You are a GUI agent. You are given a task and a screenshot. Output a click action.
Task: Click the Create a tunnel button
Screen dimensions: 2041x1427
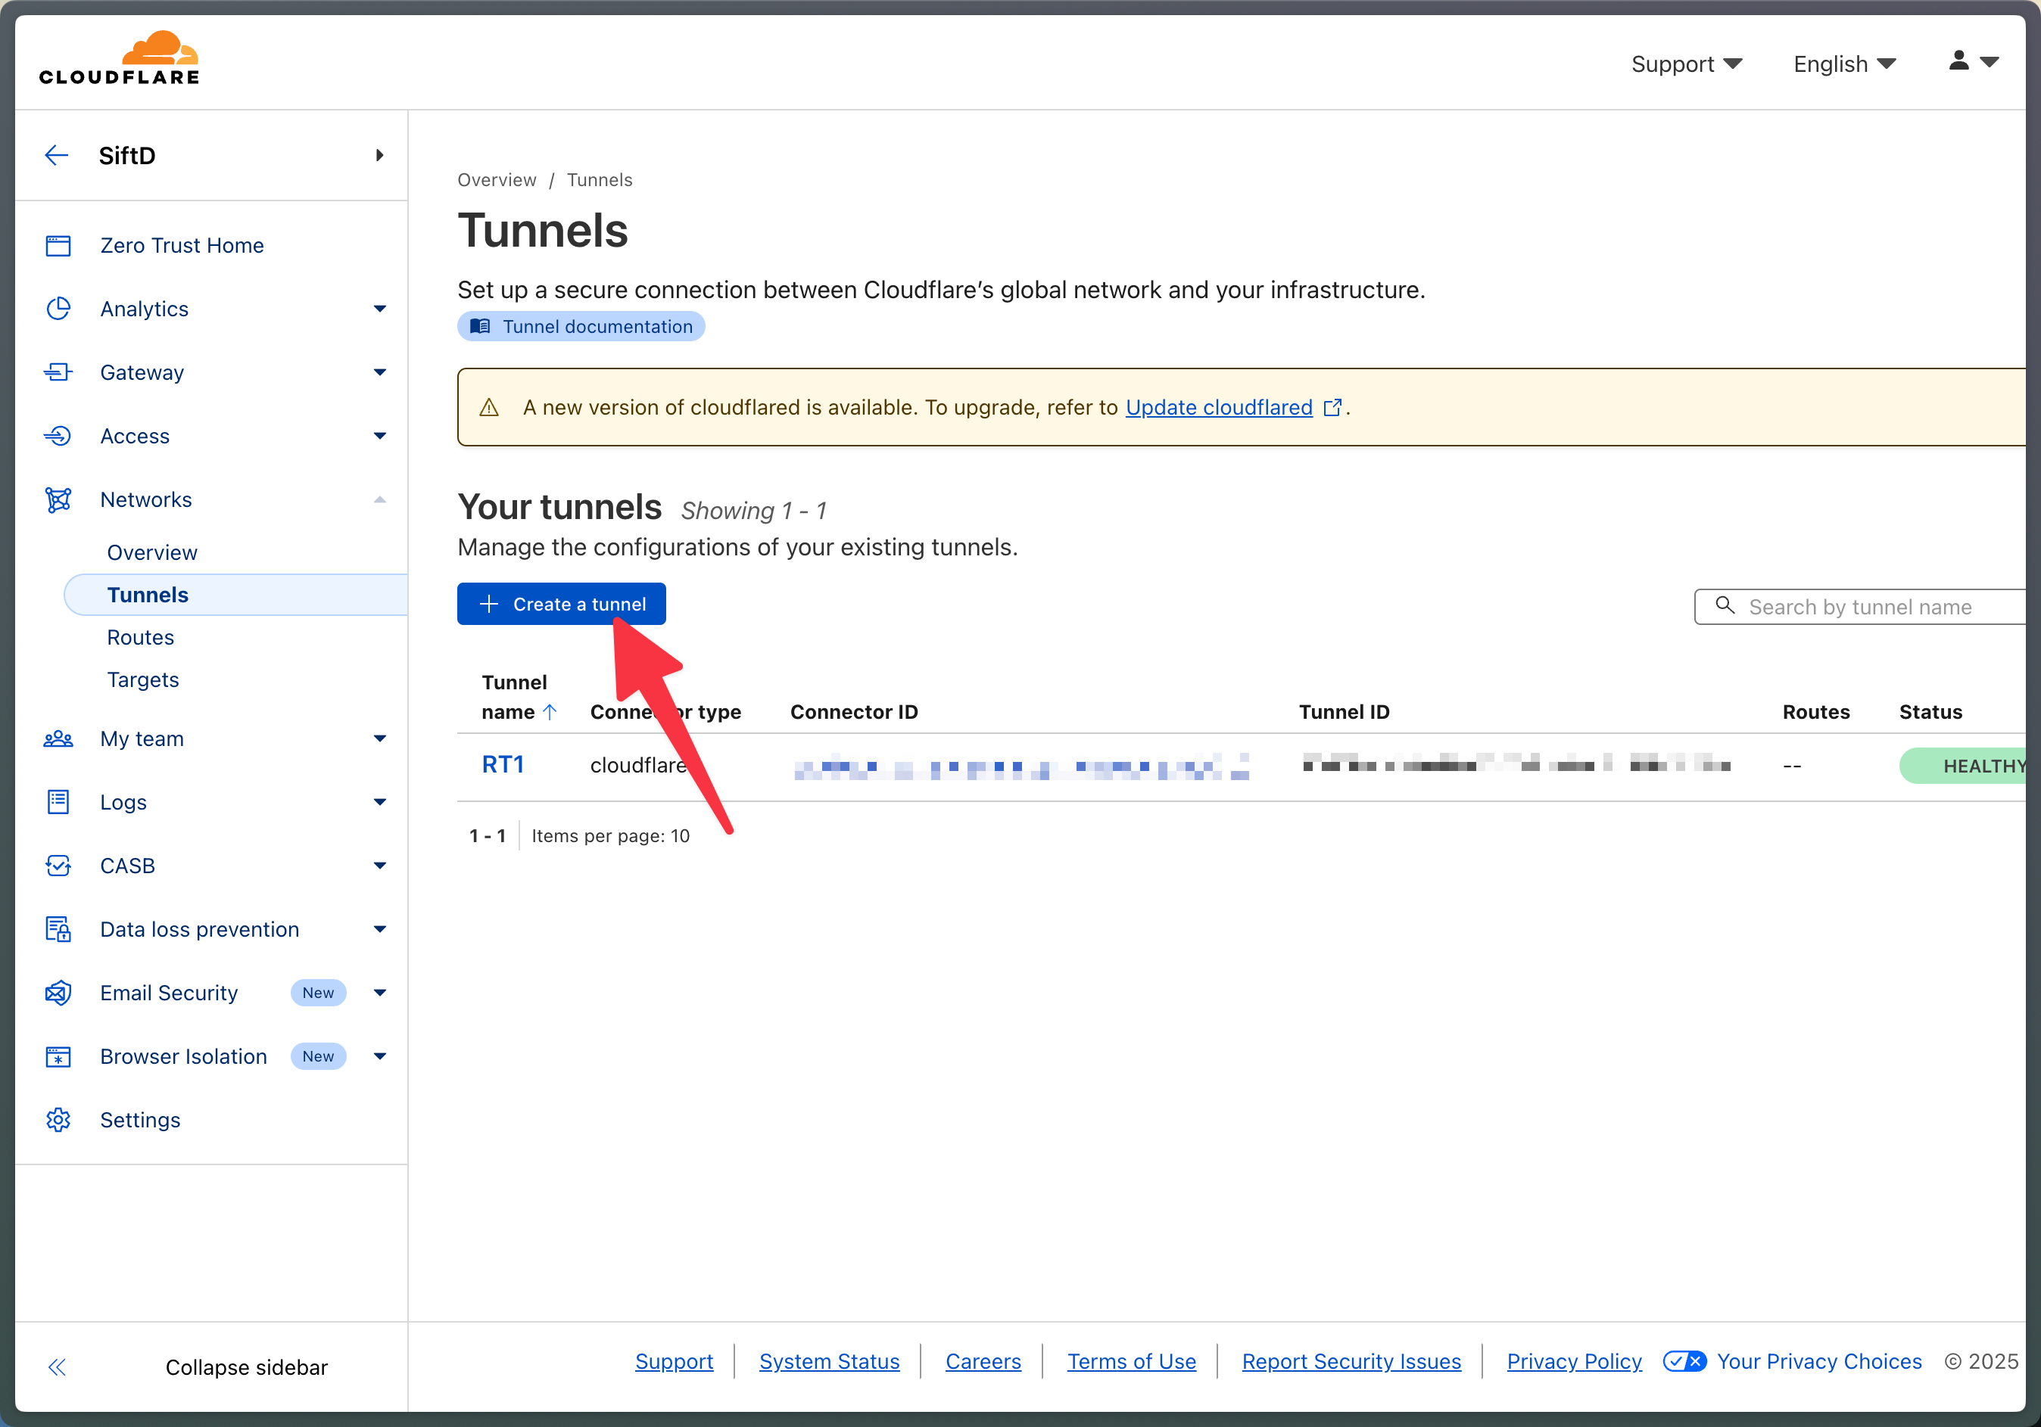click(x=561, y=603)
